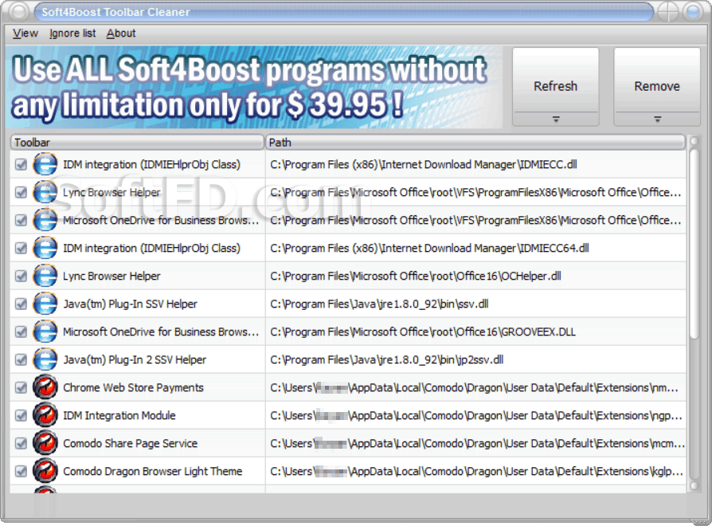Toggle the checkbox for the IDMIECC64.dll entry
The width and height of the screenshot is (712, 526).
[x=21, y=248]
